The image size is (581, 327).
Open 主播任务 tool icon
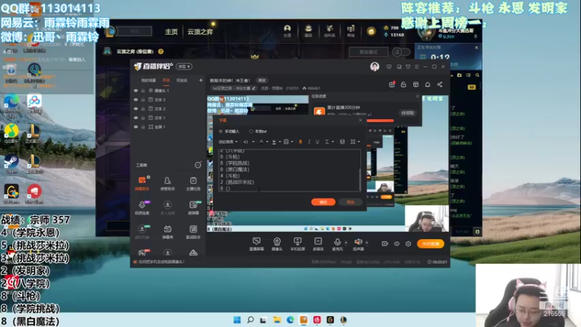pyautogui.click(x=193, y=184)
